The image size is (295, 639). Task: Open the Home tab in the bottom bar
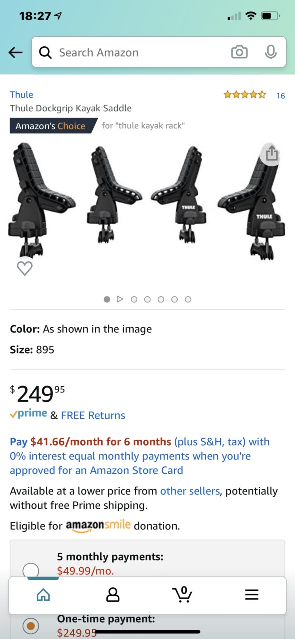tap(44, 595)
